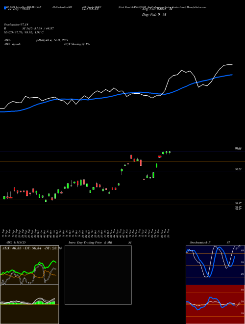This screenshot has width=245, height=324.
Task: Click 'ADX: 40.35 +DY: 56.34 -DY: 23.94' header
Action: [32, 248]
